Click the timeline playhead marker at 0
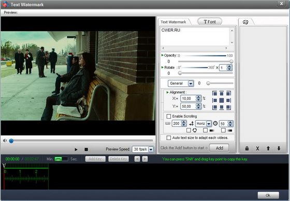Screen dimensions: 290x201 (4, 165)
